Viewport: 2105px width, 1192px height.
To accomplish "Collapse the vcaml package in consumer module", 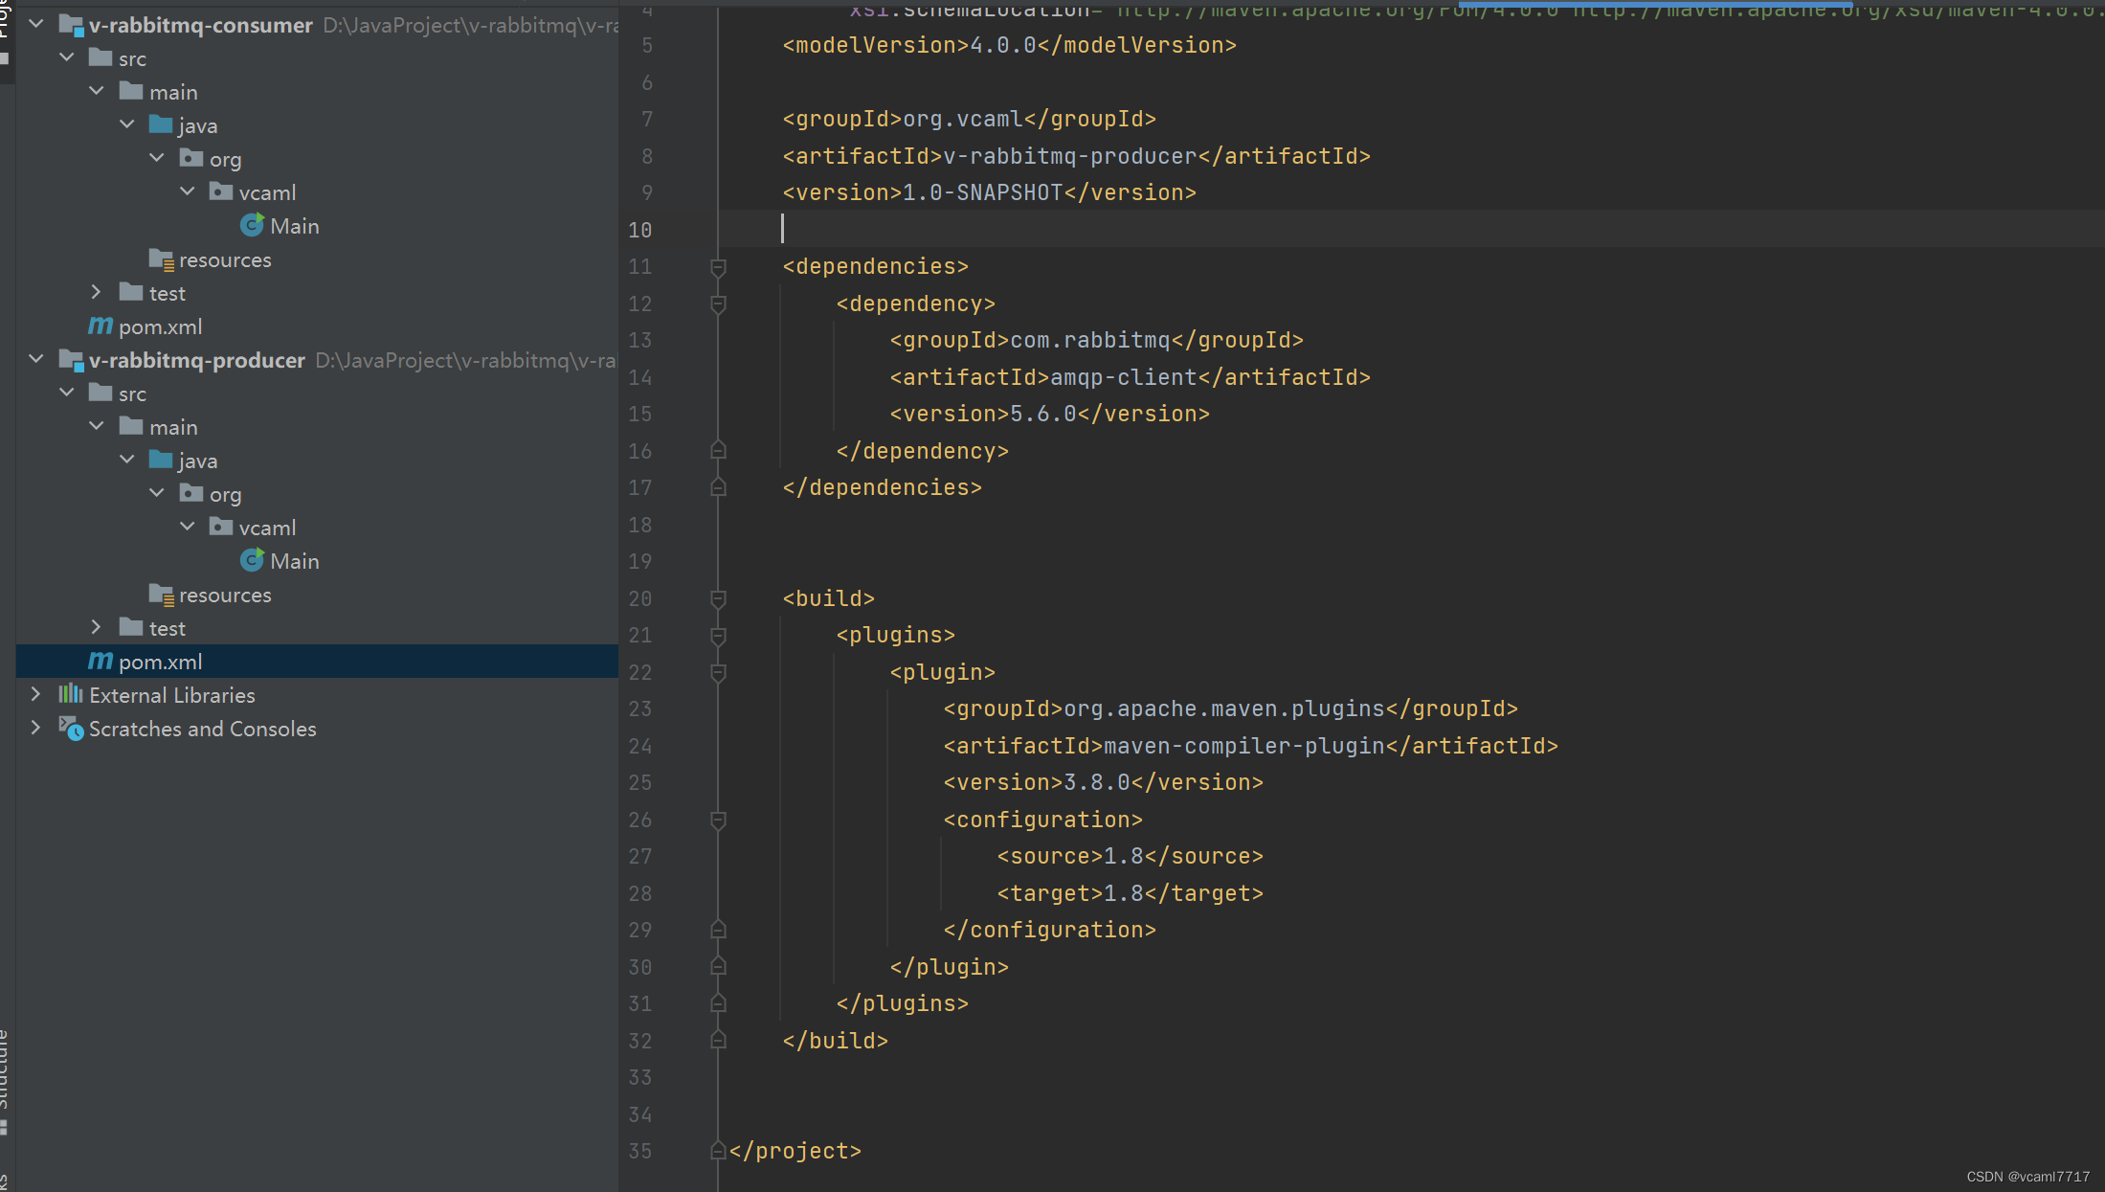I will (x=188, y=191).
